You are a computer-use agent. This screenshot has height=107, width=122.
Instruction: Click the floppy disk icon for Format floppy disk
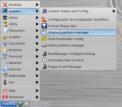(44, 26)
